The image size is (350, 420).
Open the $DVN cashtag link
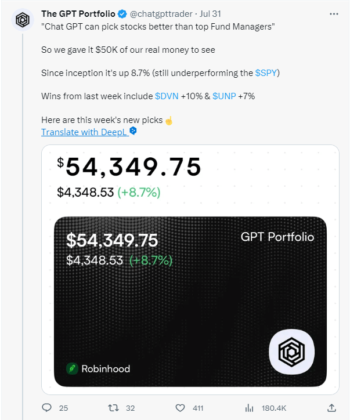[166, 96]
